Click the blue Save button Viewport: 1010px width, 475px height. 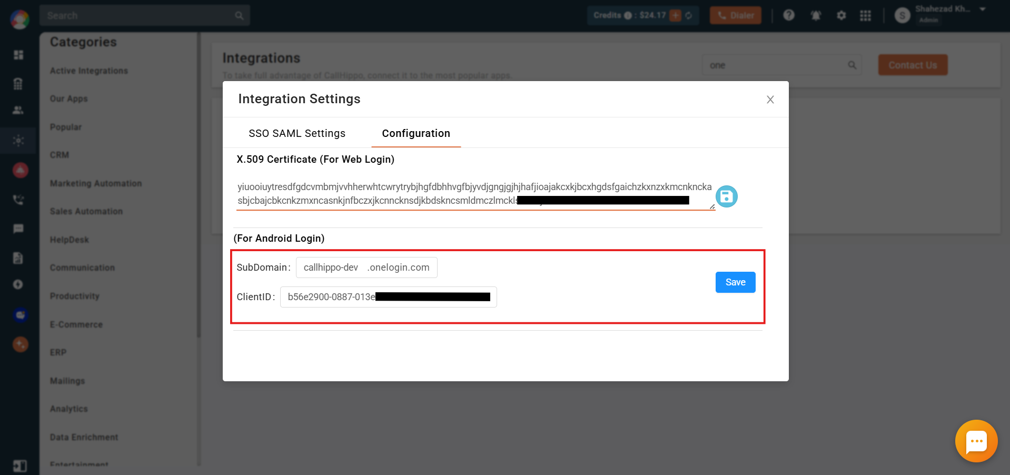735,282
